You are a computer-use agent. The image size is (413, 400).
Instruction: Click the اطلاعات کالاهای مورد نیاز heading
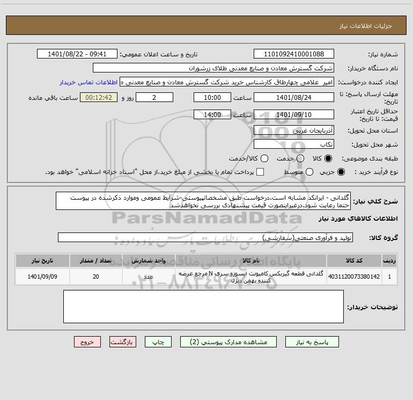358,219
